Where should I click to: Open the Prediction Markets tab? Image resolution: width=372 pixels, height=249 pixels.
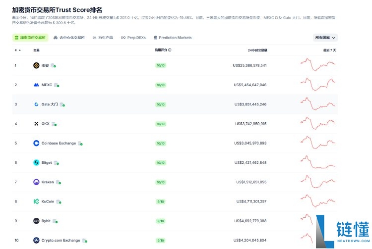(173, 38)
